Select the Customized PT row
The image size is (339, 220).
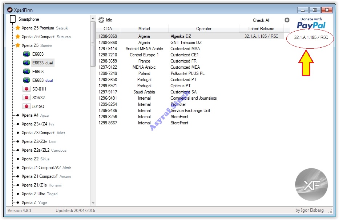(x=190, y=80)
